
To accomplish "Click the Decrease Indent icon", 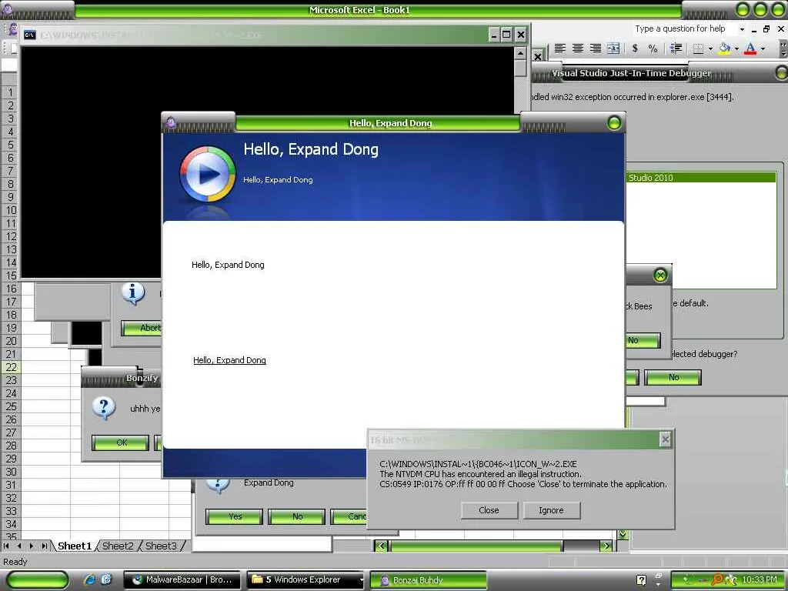I will click(x=676, y=48).
